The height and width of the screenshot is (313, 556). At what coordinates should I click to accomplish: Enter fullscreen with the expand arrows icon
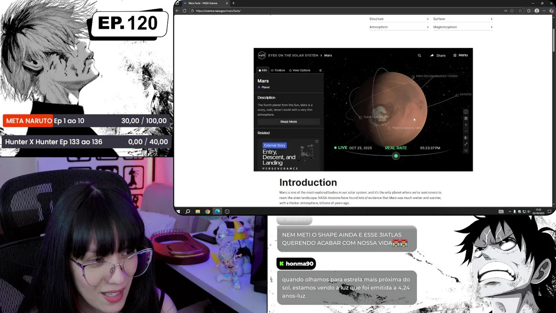pyautogui.click(x=466, y=144)
